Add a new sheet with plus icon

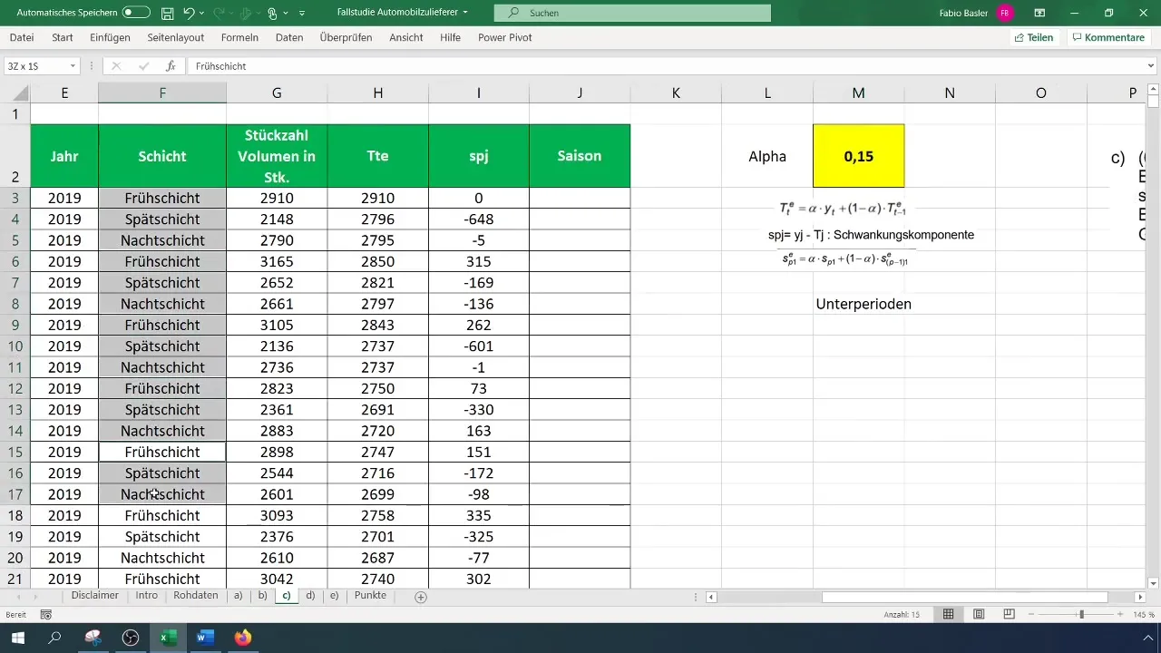coord(421,597)
